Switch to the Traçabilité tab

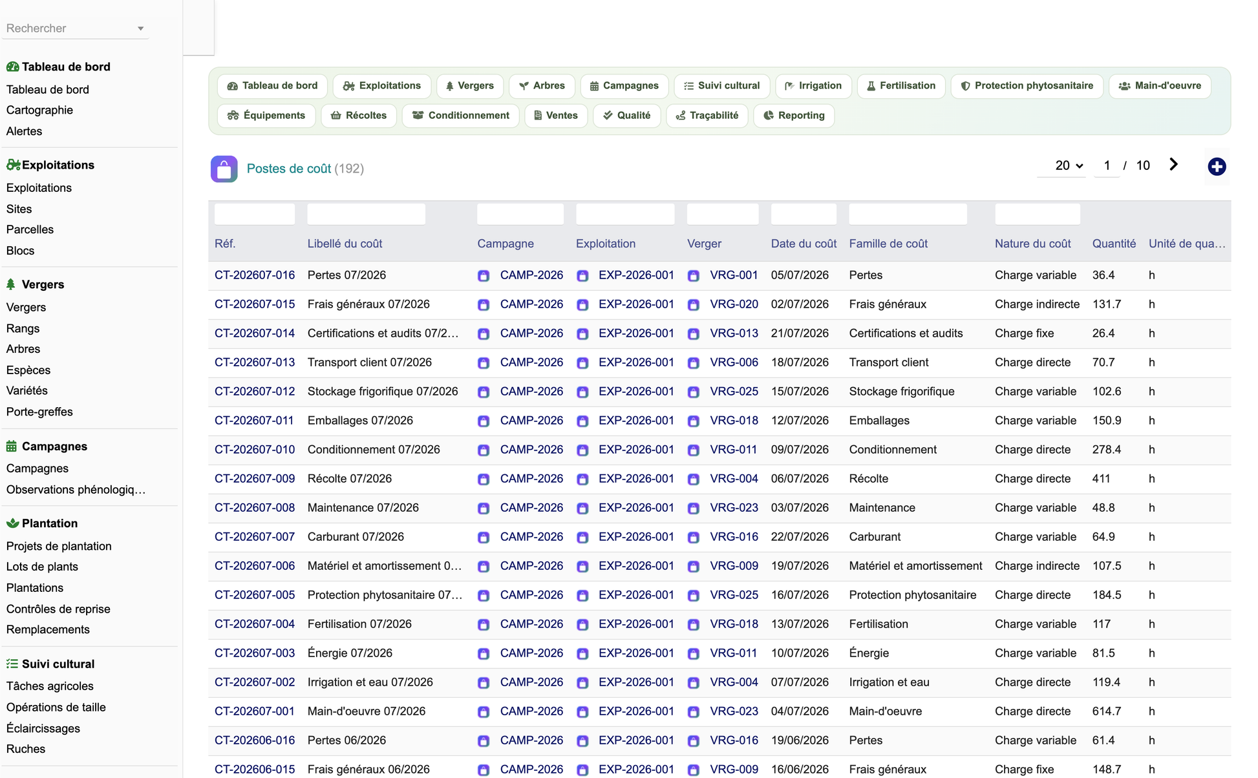pyautogui.click(x=707, y=116)
